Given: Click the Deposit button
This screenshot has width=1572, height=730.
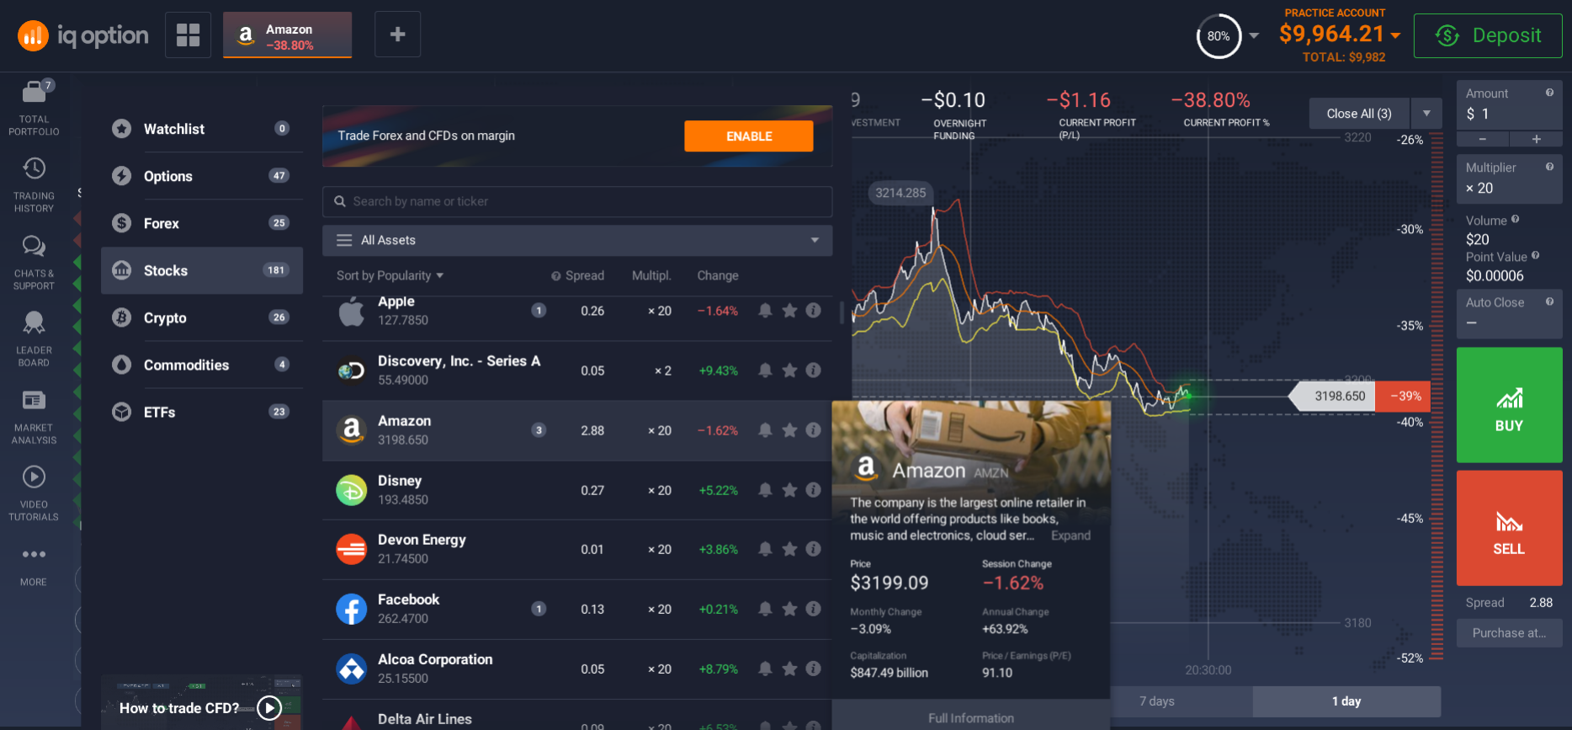Looking at the screenshot, I should click(x=1488, y=35).
